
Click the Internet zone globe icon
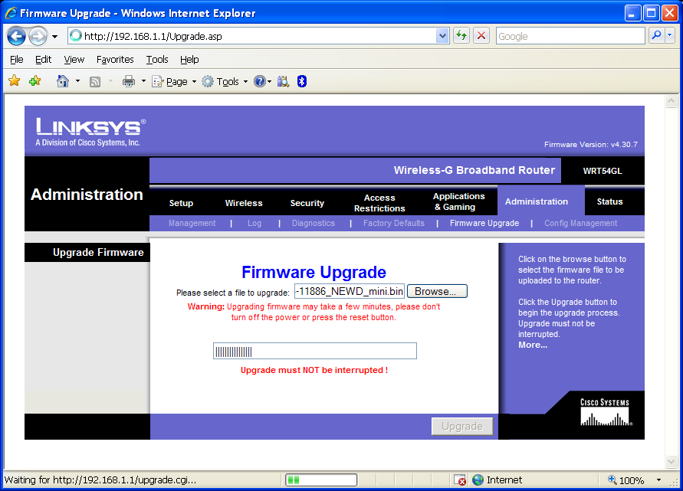pyautogui.click(x=478, y=480)
